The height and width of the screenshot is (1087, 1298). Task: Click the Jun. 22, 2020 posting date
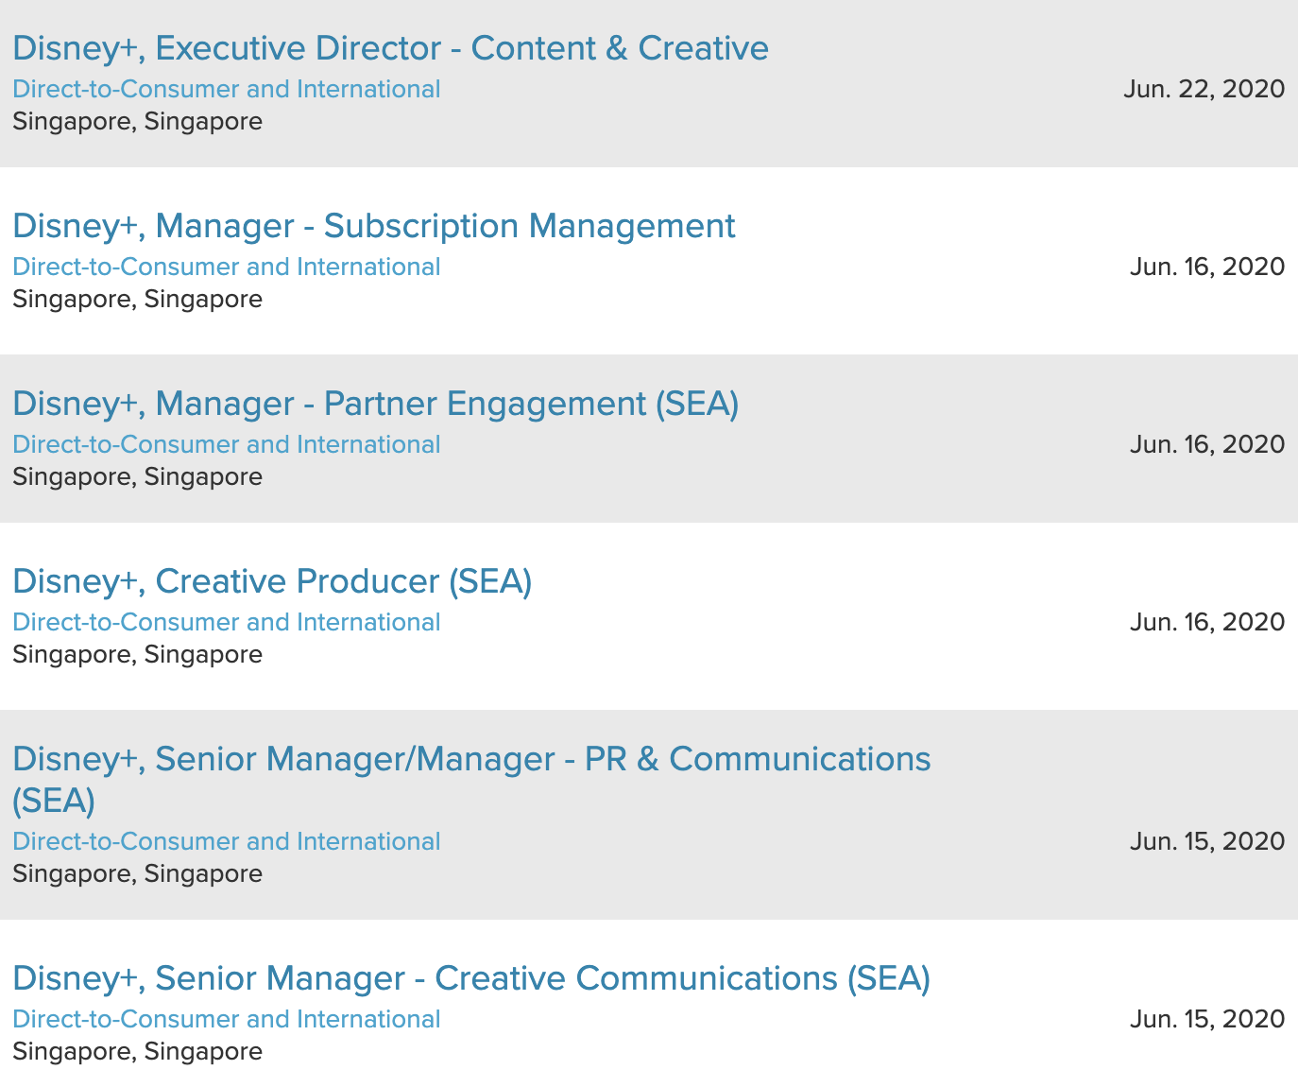1204,90
